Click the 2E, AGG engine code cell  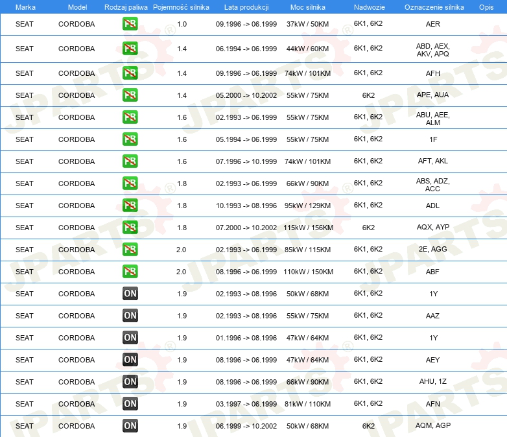click(x=433, y=249)
